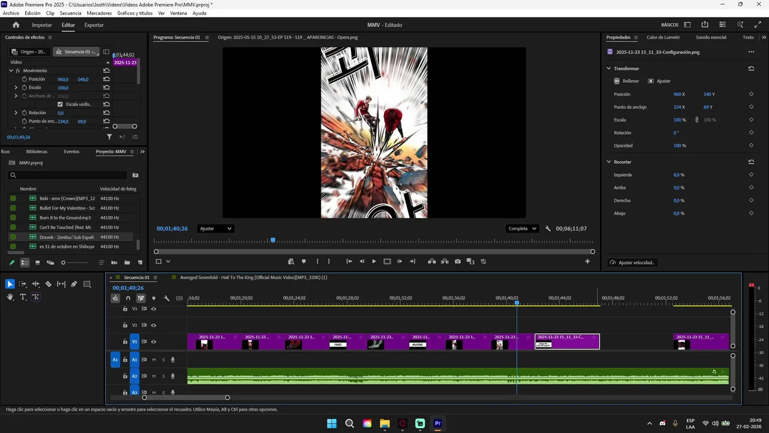769x433 pixels.
Task: Open the Completa playback resolution dropdown
Action: 522,229
